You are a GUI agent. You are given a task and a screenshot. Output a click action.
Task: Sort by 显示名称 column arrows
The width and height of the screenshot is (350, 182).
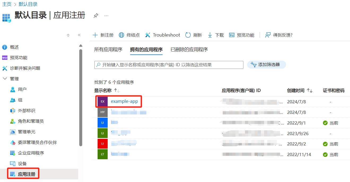click(x=117, y=91)
